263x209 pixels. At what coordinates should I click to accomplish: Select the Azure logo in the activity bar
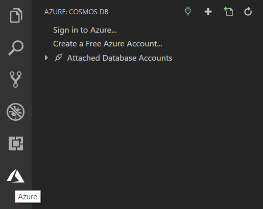(x=16, y=176)
